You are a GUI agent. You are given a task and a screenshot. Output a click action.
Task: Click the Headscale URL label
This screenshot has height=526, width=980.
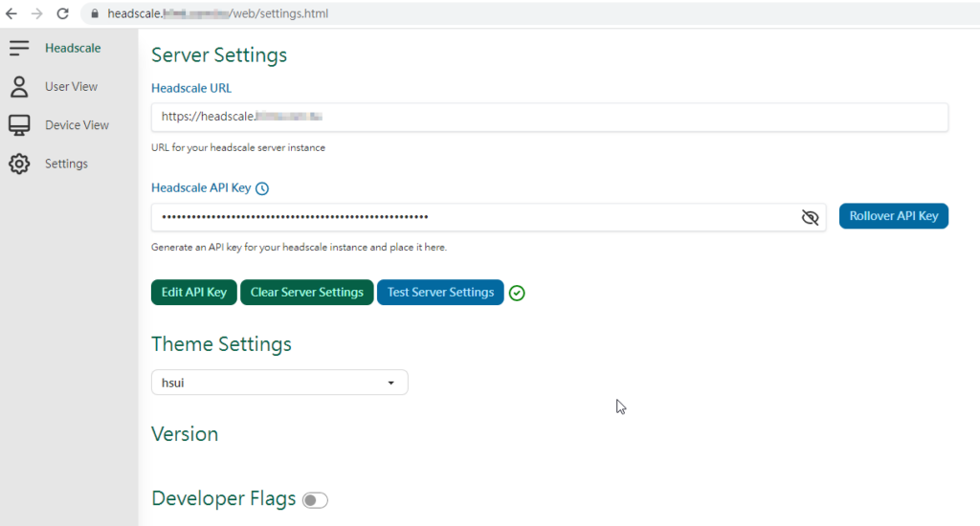pyautogui.click(x=191, y=88)
